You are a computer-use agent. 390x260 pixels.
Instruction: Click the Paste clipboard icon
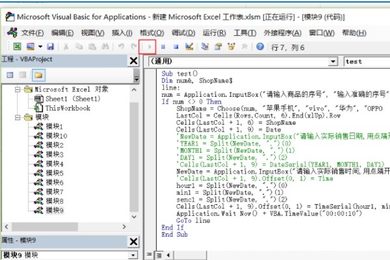coord(92,47)
